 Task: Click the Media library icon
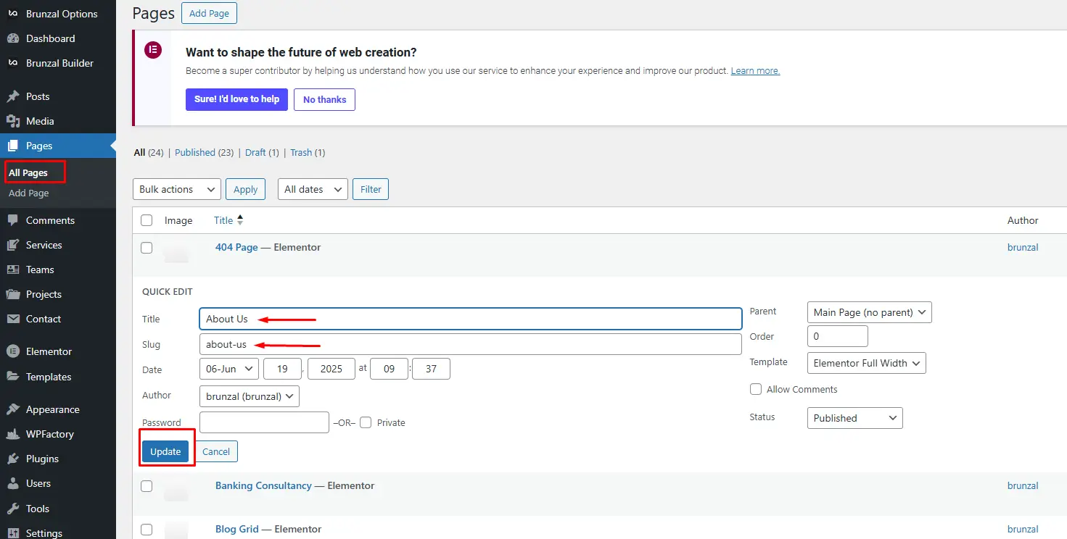tap(12, 121)
